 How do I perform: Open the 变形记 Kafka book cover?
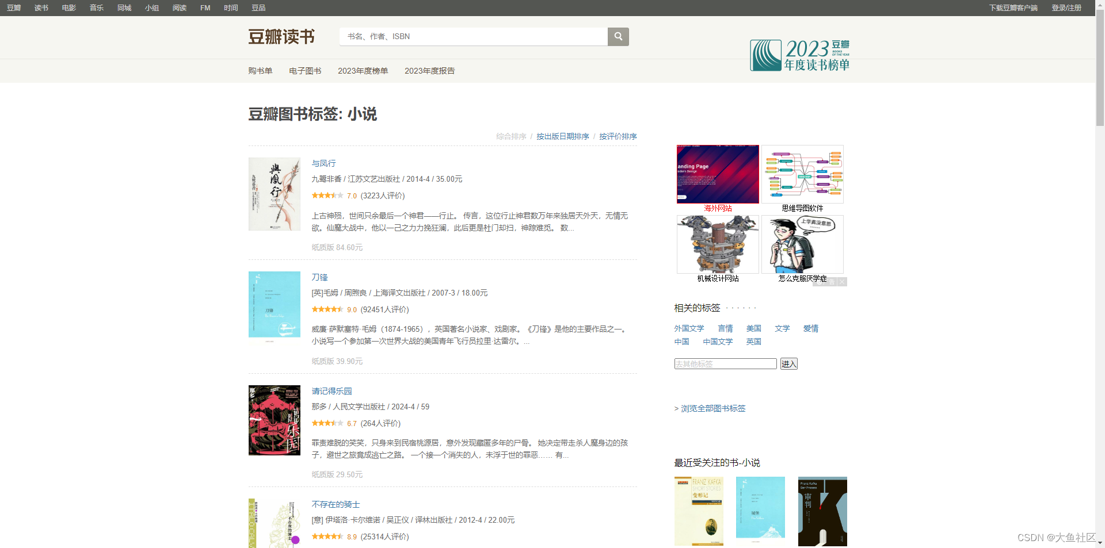click(x=699, y=511)
